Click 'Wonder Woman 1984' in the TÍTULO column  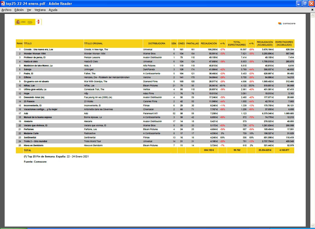tap(34, 54)
